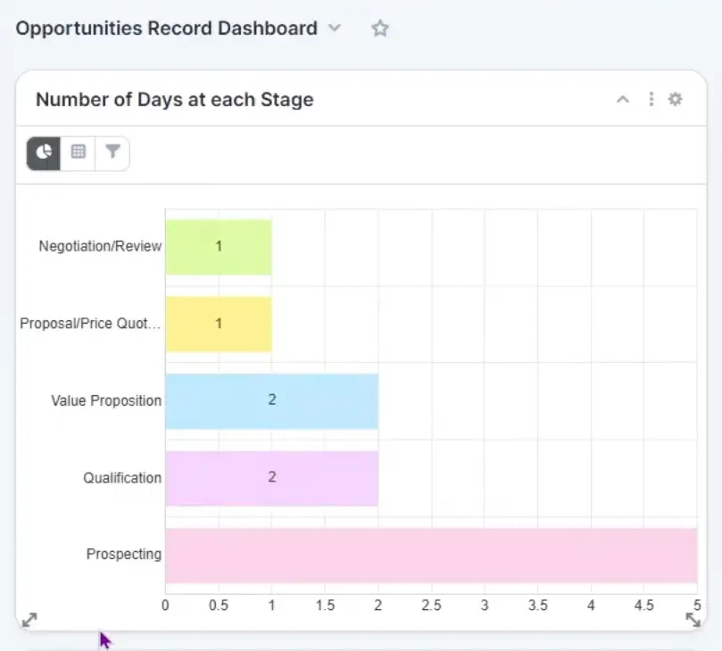This screenshot has height=651, width=722.
Task: Click the Value Proposition axis label
Action: pos(106,400)
